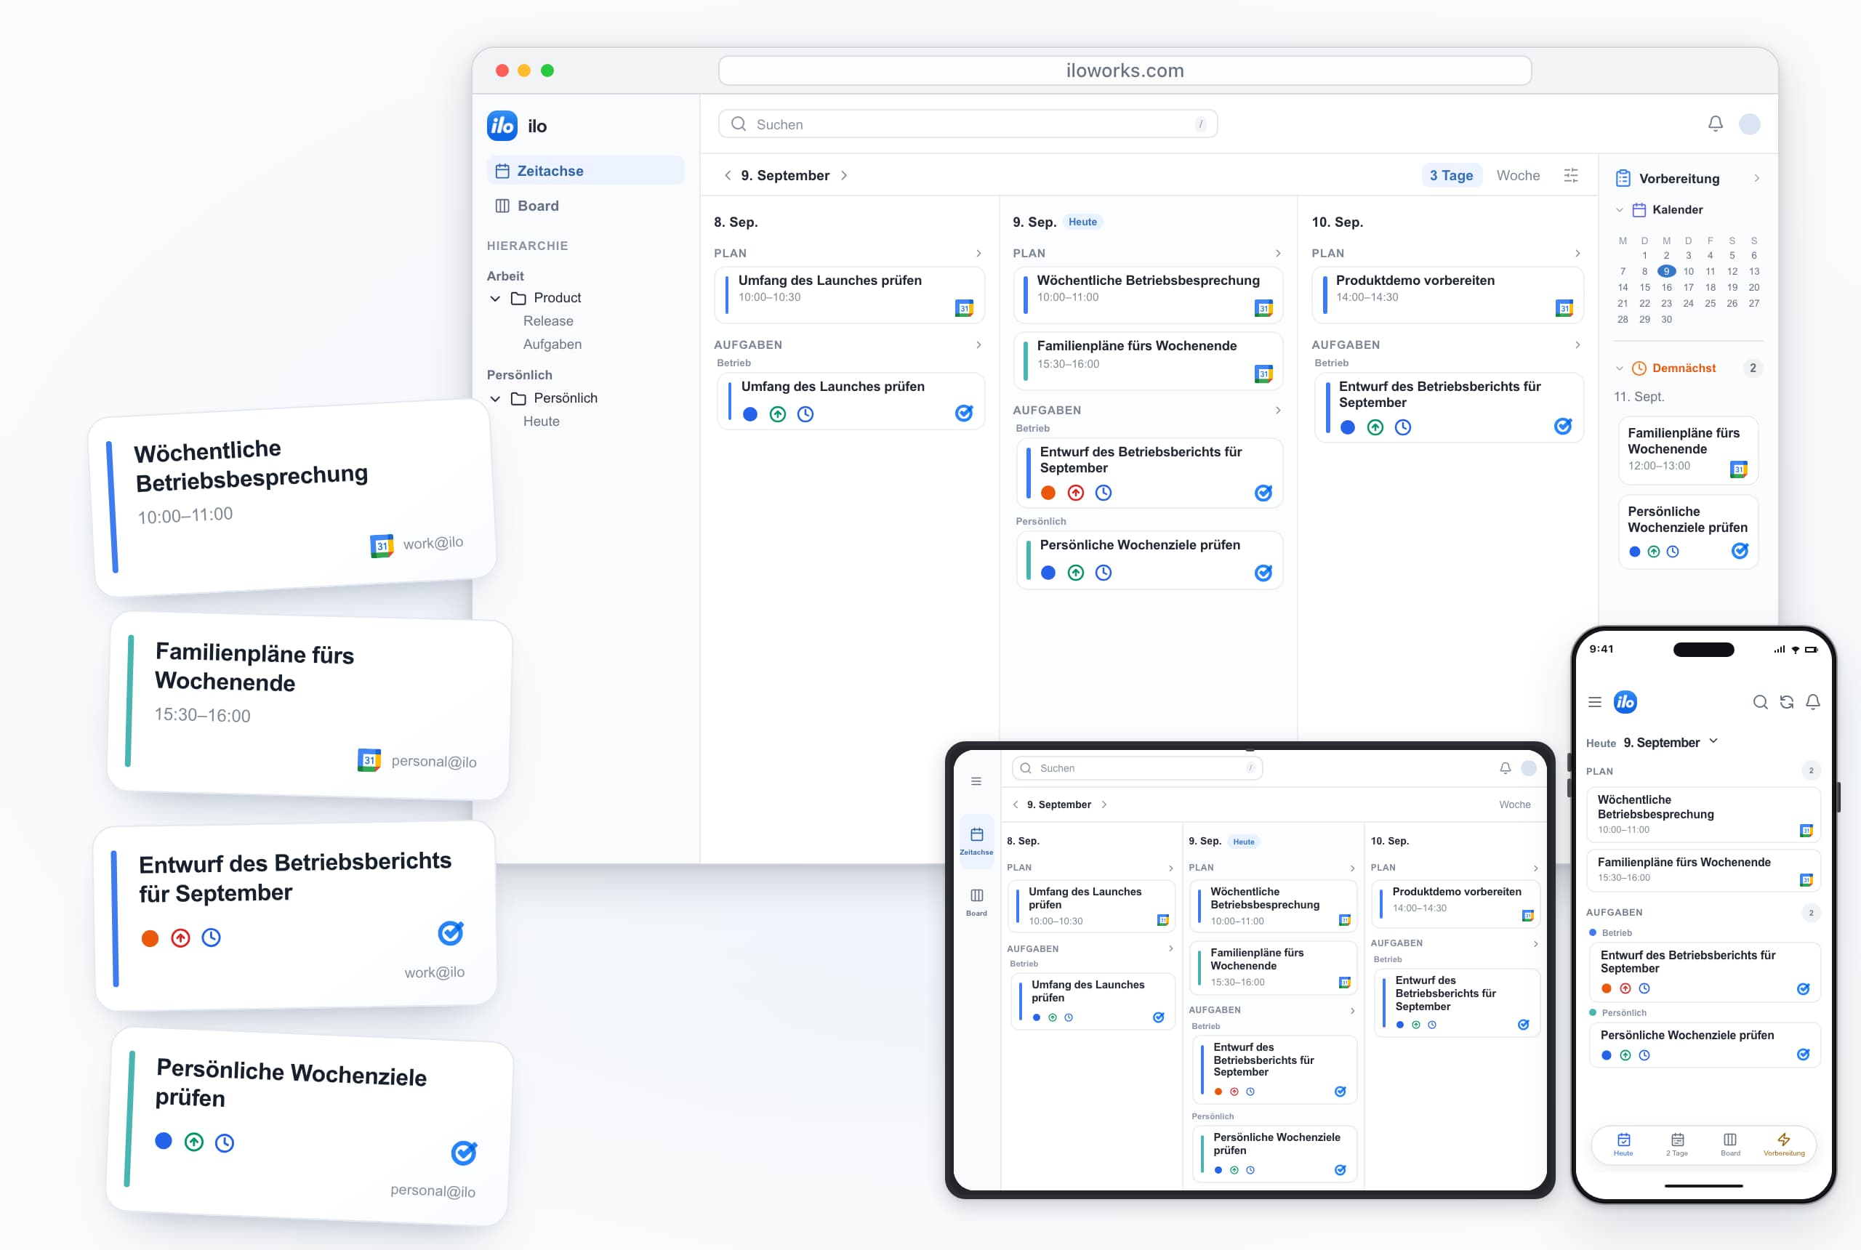Tap bell icon in phone header
Viewport: 1861px width, 1250px height.
(1813, 701)
